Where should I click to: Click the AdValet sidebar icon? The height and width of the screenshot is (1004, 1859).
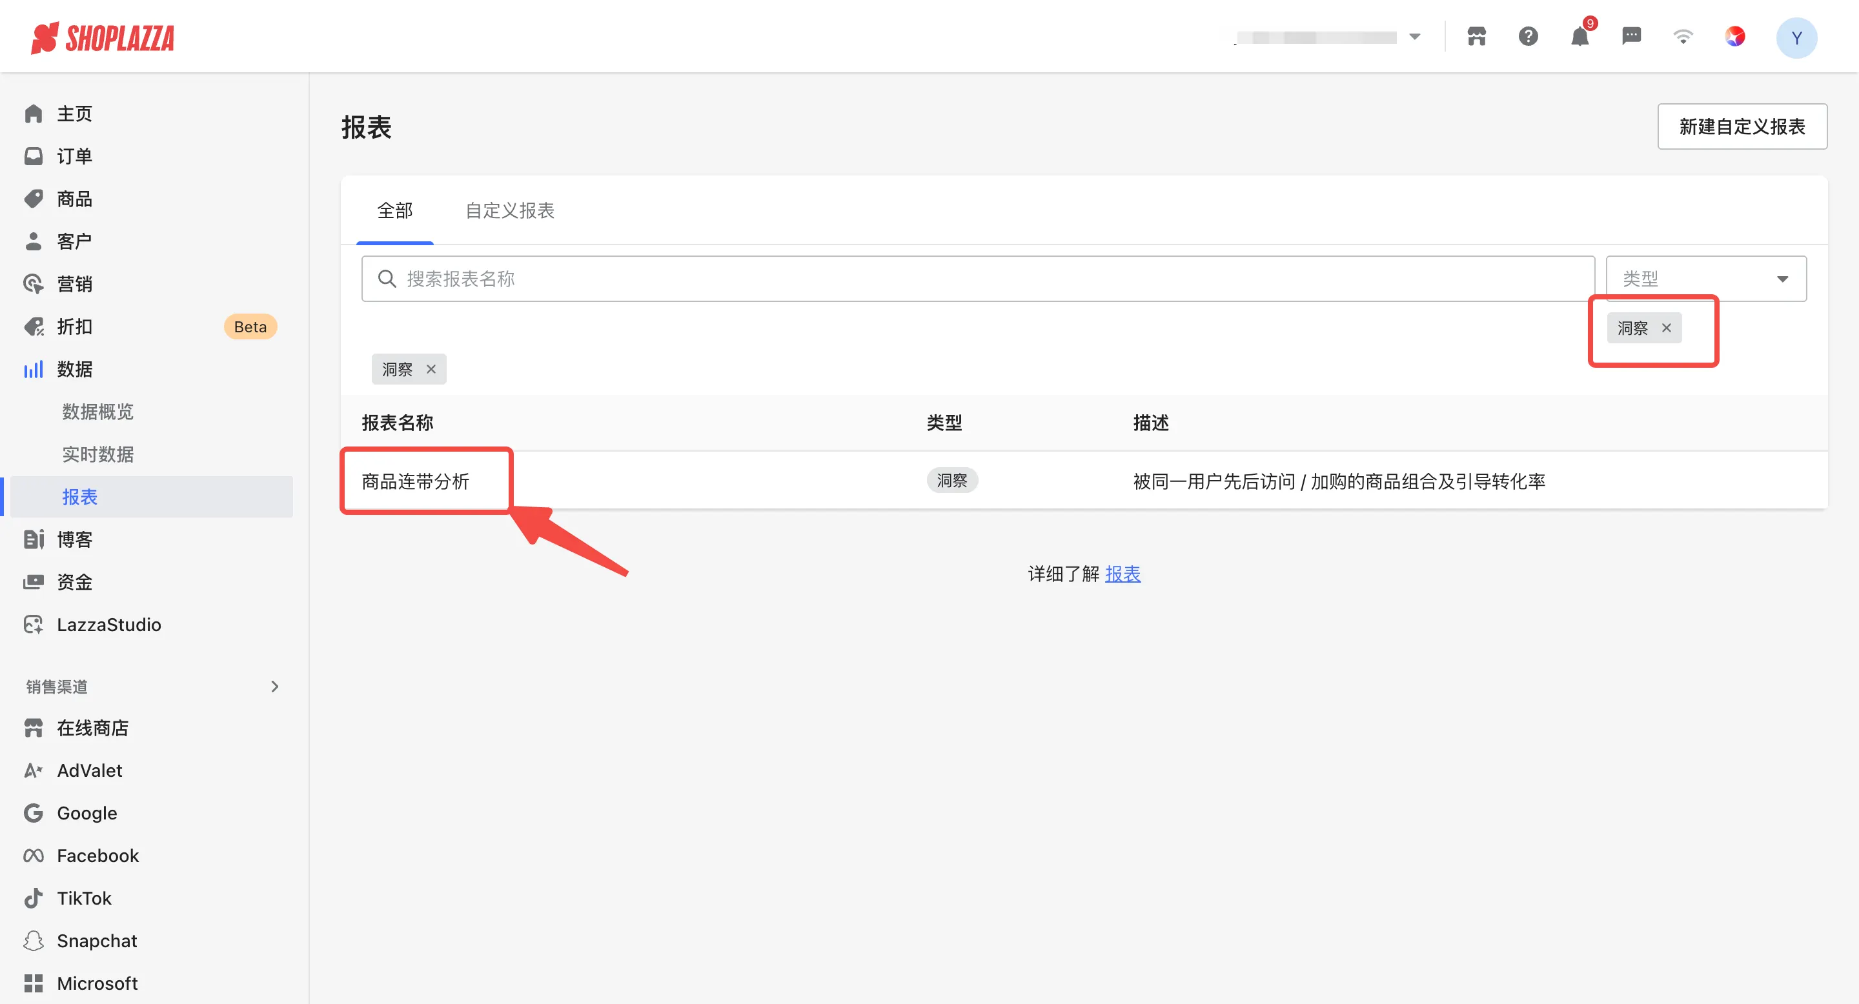(x=33, y=770)
